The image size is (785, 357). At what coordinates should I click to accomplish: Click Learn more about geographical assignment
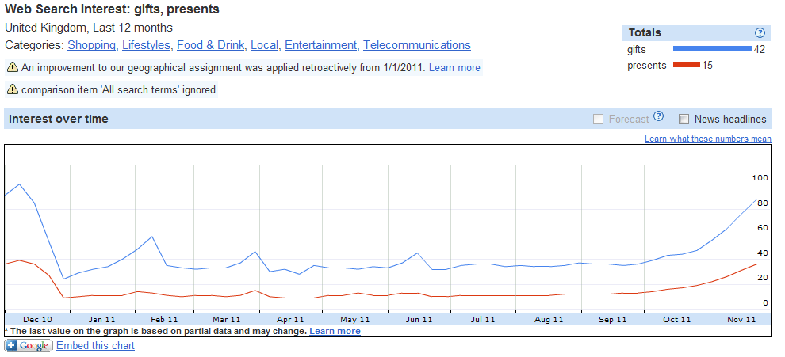(454, 67)
